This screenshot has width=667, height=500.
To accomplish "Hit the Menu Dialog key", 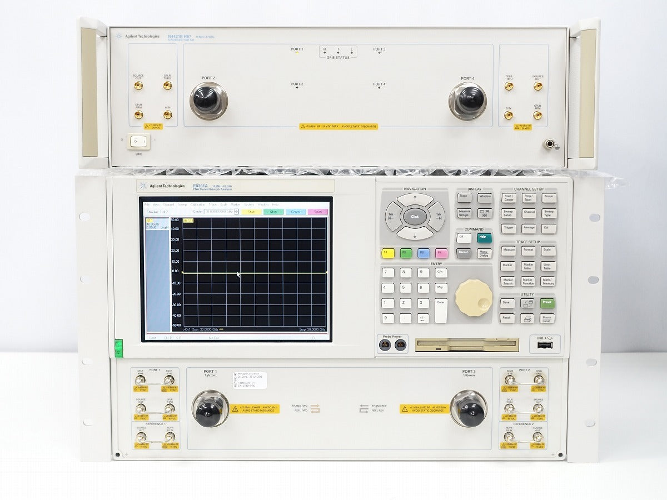I will pos(484,253).
